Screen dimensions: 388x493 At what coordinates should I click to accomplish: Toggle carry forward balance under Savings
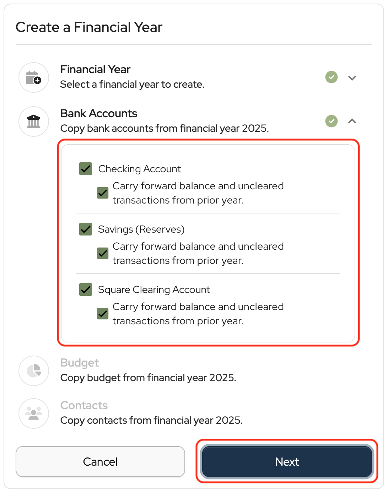tap(103, 253)
